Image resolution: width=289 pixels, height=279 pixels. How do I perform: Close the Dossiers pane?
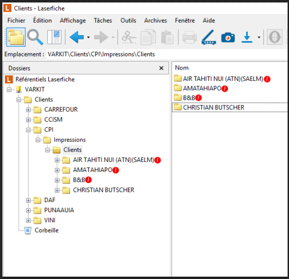coord(161,68)
